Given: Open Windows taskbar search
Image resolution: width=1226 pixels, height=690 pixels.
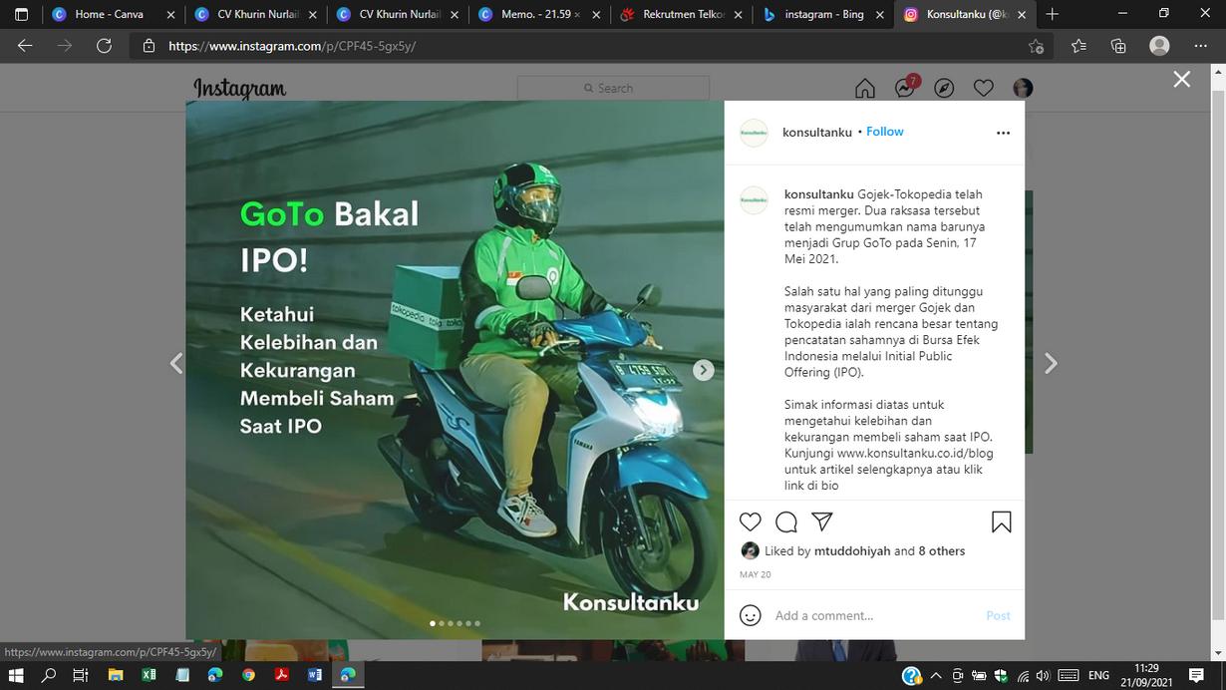Looking at the screenshot, I should click(x=48, y=675).
